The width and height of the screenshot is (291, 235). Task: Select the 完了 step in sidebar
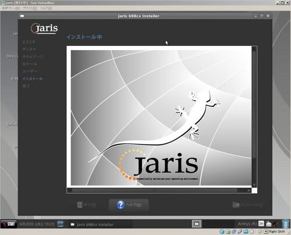point(26,86)
